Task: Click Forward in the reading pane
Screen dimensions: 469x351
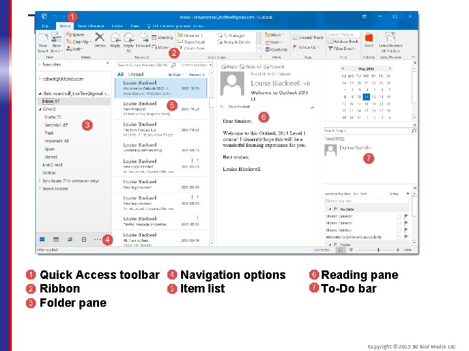Action: click(274, 66)
